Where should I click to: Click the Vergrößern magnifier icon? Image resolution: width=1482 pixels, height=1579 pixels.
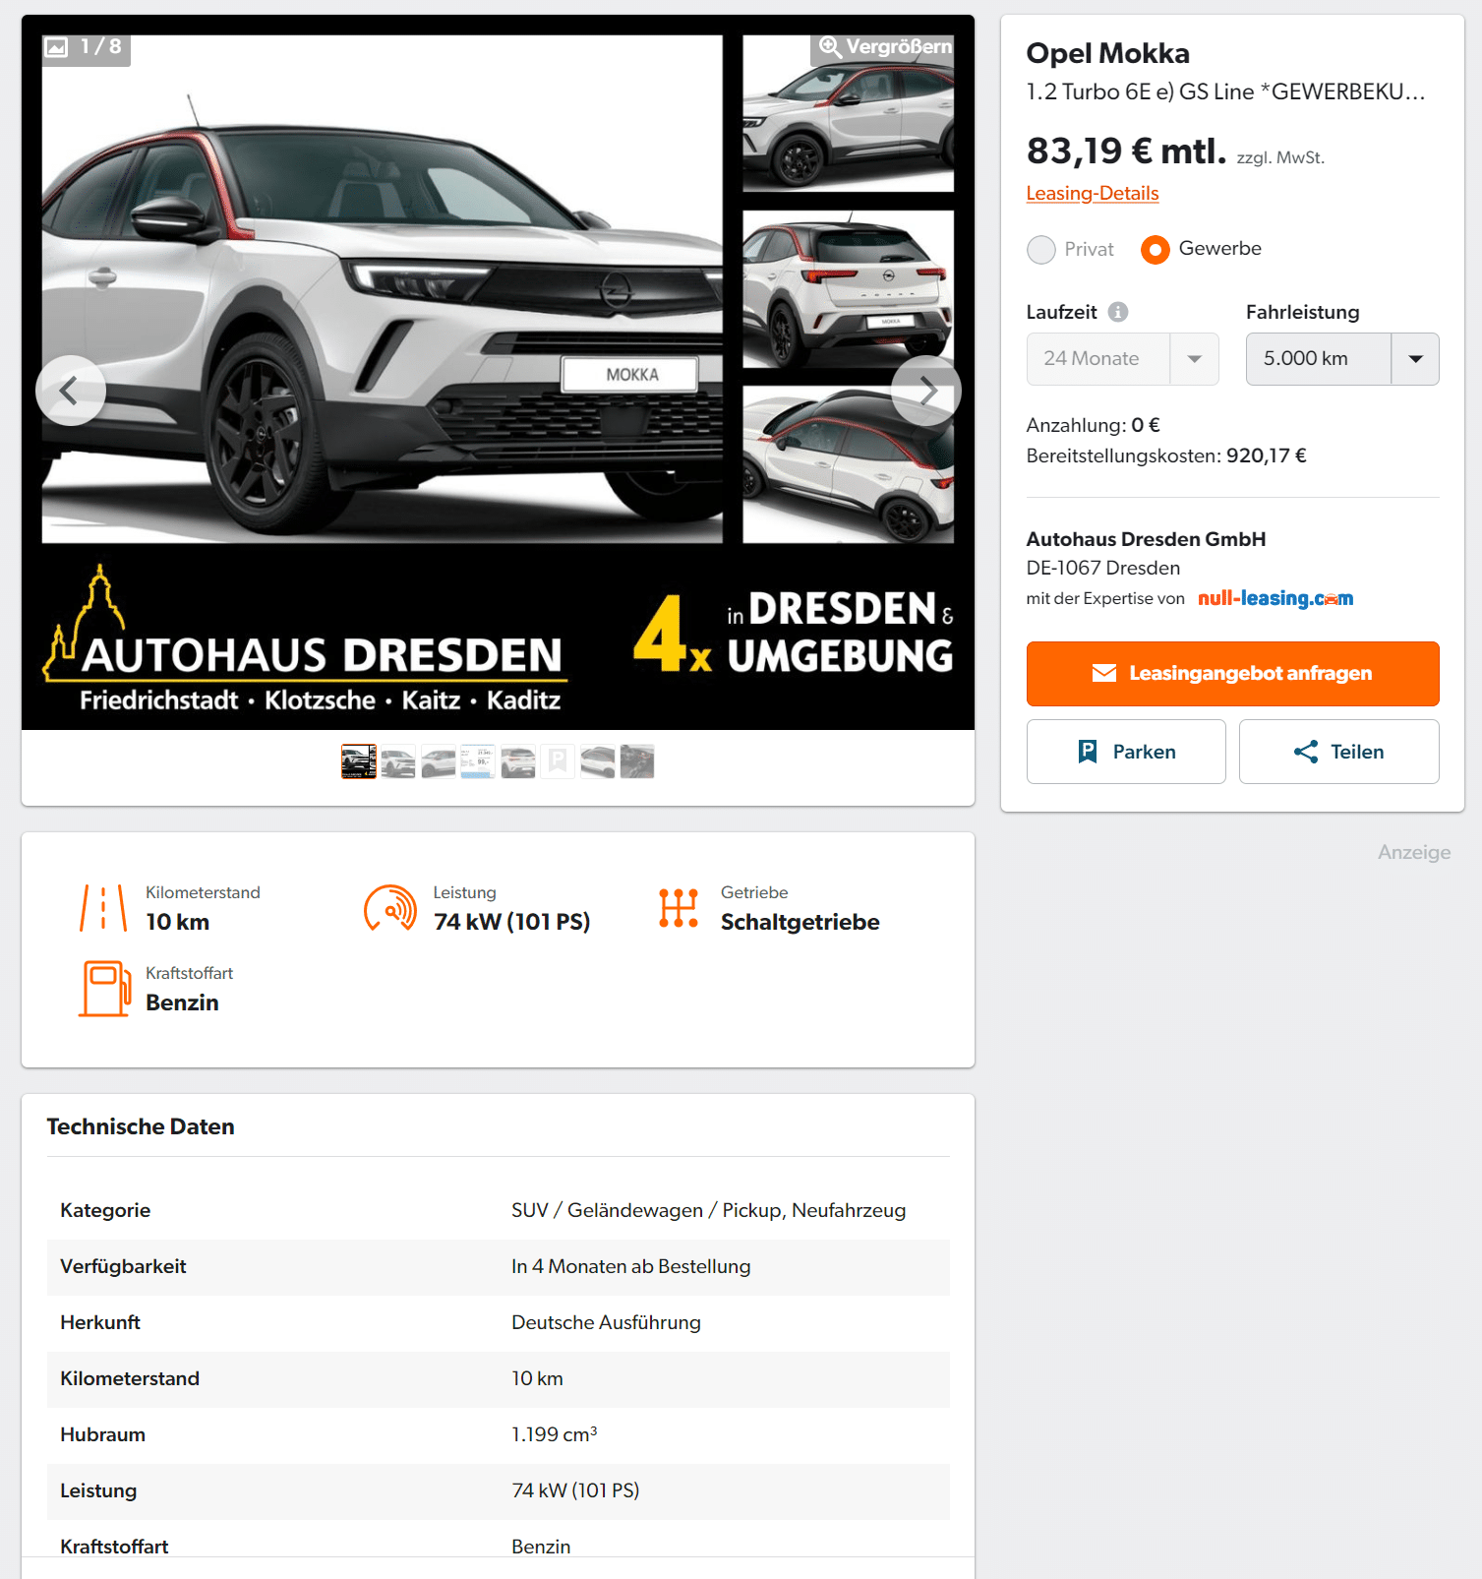[x=830, y=46]
